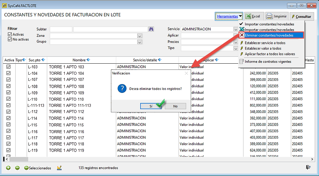Viewport: 319px width, 176px height.
Task: Click the Nombre column sort arrow
Action: 88,60
